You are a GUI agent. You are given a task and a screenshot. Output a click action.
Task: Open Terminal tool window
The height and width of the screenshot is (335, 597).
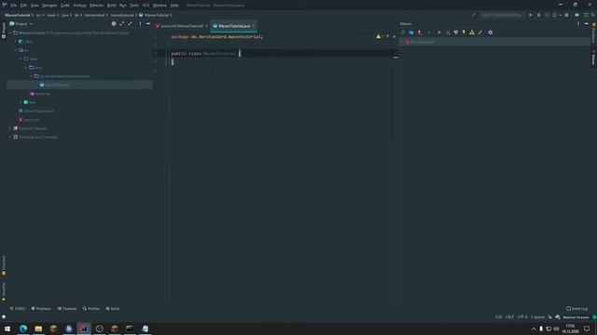(x=67, y=309)
